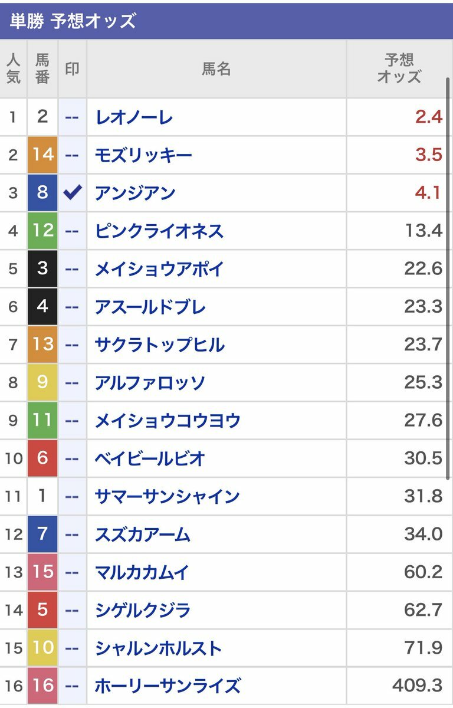Click the pink number 16 badge

point(42,686)
